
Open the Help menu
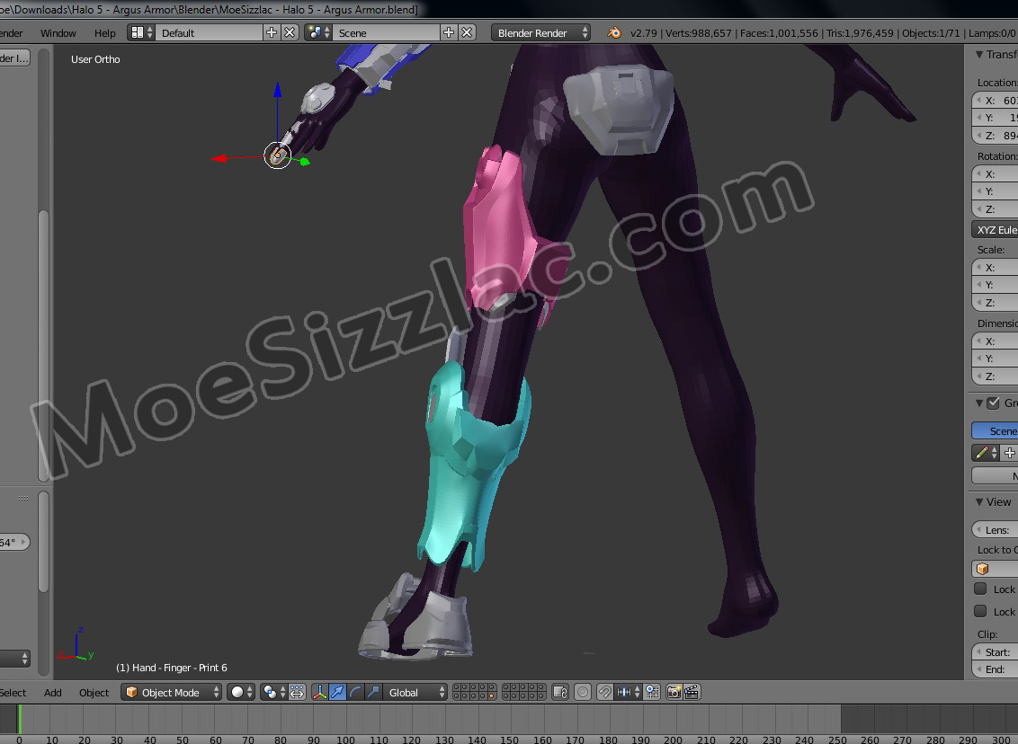coord(104,33)
